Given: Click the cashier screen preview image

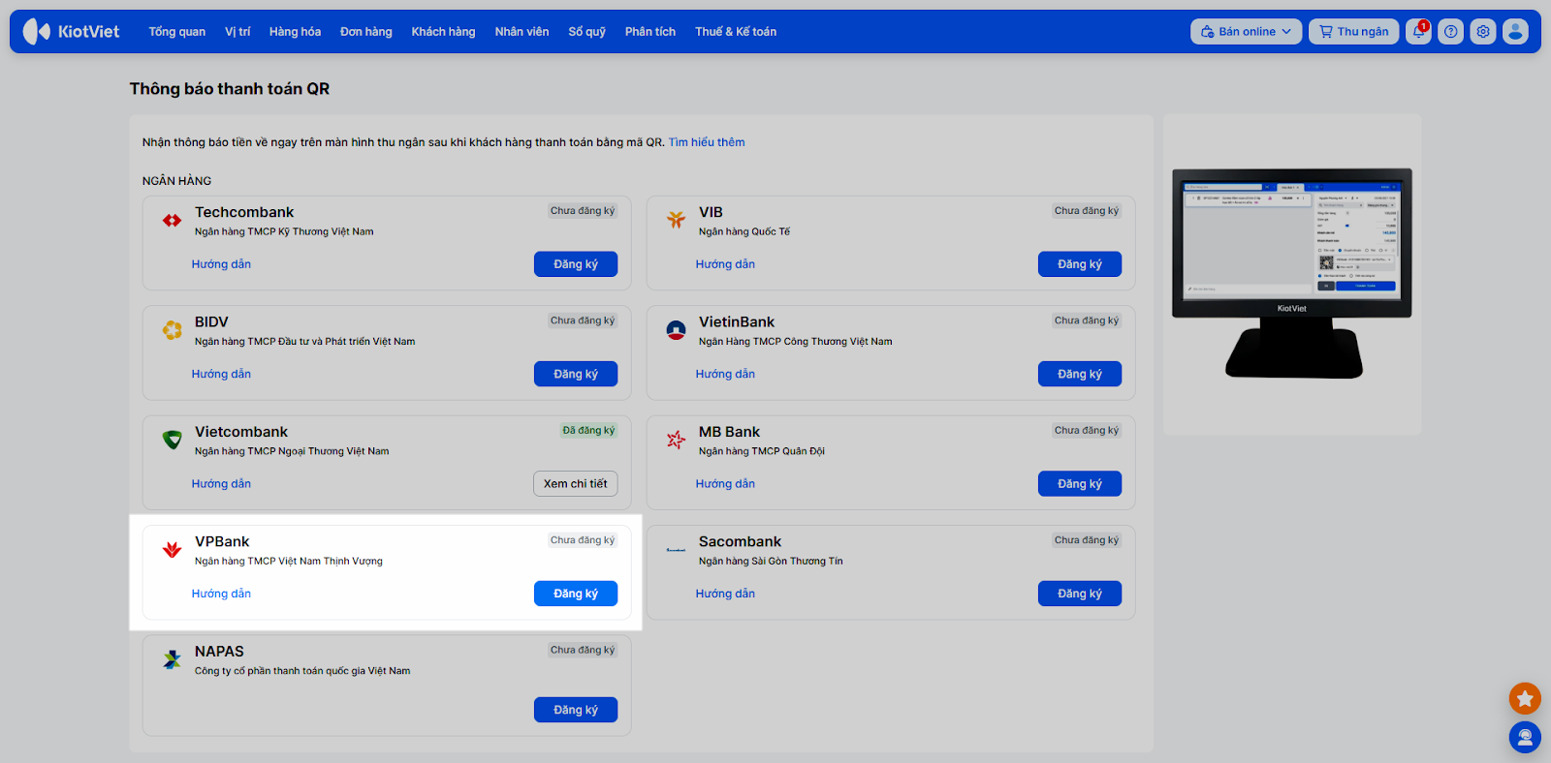Looking at the screenshot, I should click(x=1291, y=271).
